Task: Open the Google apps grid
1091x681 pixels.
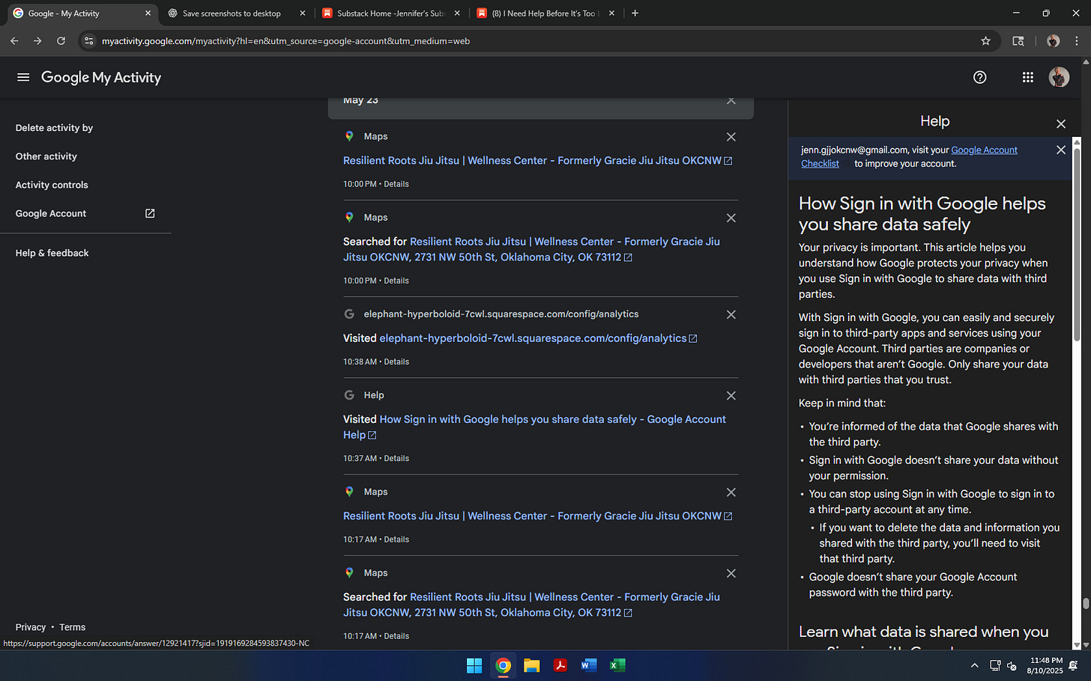Action: (x=1027, y=77)
